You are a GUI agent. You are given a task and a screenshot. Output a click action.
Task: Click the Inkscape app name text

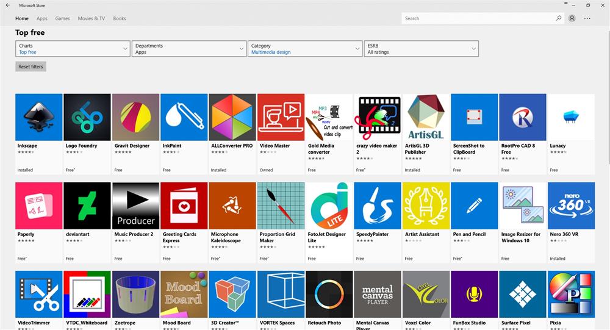pyautogui.click(x=27, y=146)
